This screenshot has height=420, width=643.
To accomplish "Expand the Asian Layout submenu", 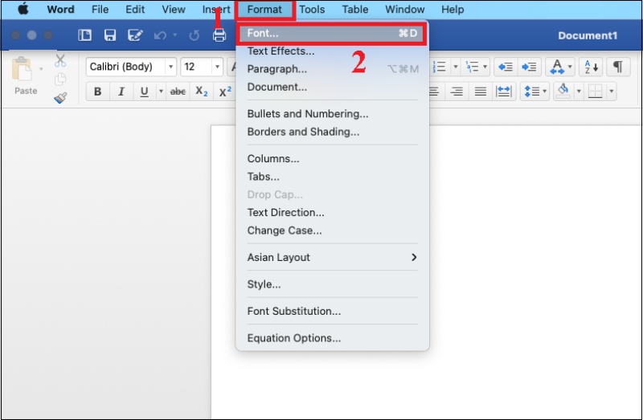I will (x=332, y=258).
